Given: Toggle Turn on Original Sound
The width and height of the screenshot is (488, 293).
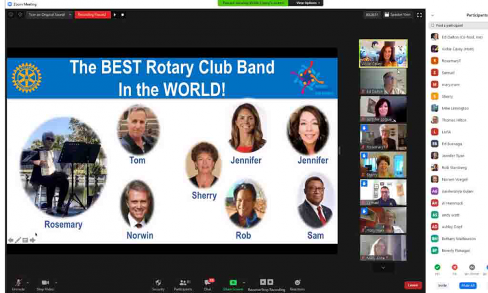Looking at the screenshot, I should pyautogui.click(x=47, y=15).
